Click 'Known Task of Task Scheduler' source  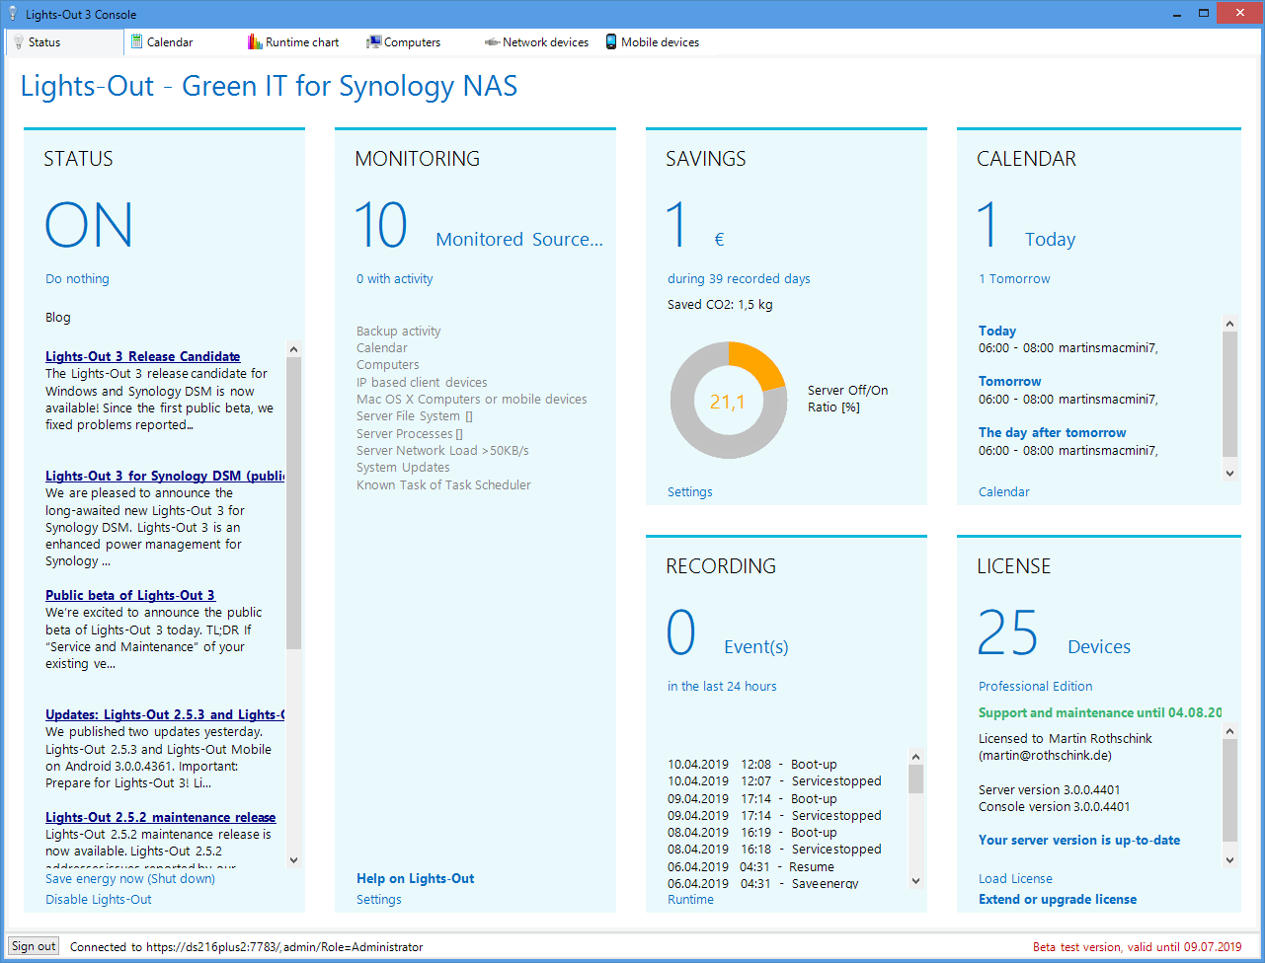click(443, 484)
